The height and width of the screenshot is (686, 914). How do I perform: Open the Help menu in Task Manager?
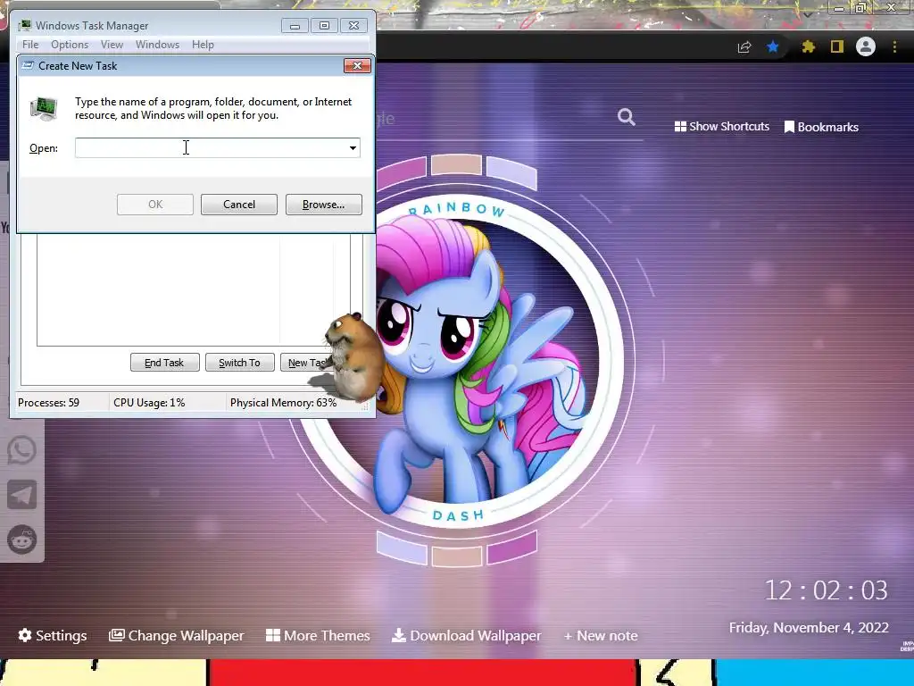click(x=203, y=45)
